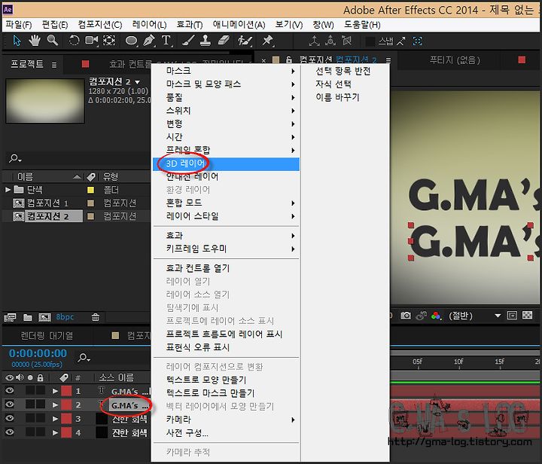The height and width of the screenshot is (464, 542).
Task: Select the Ellipse shape tool
Action: point(132,41)
